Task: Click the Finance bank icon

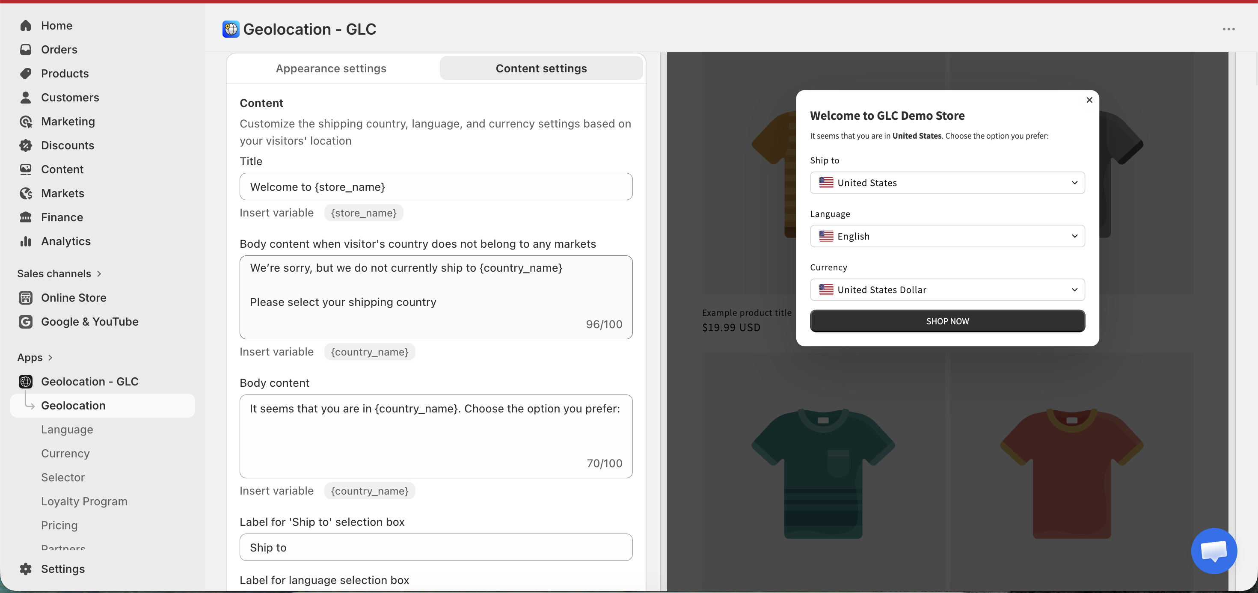Action: coord(26,217)
